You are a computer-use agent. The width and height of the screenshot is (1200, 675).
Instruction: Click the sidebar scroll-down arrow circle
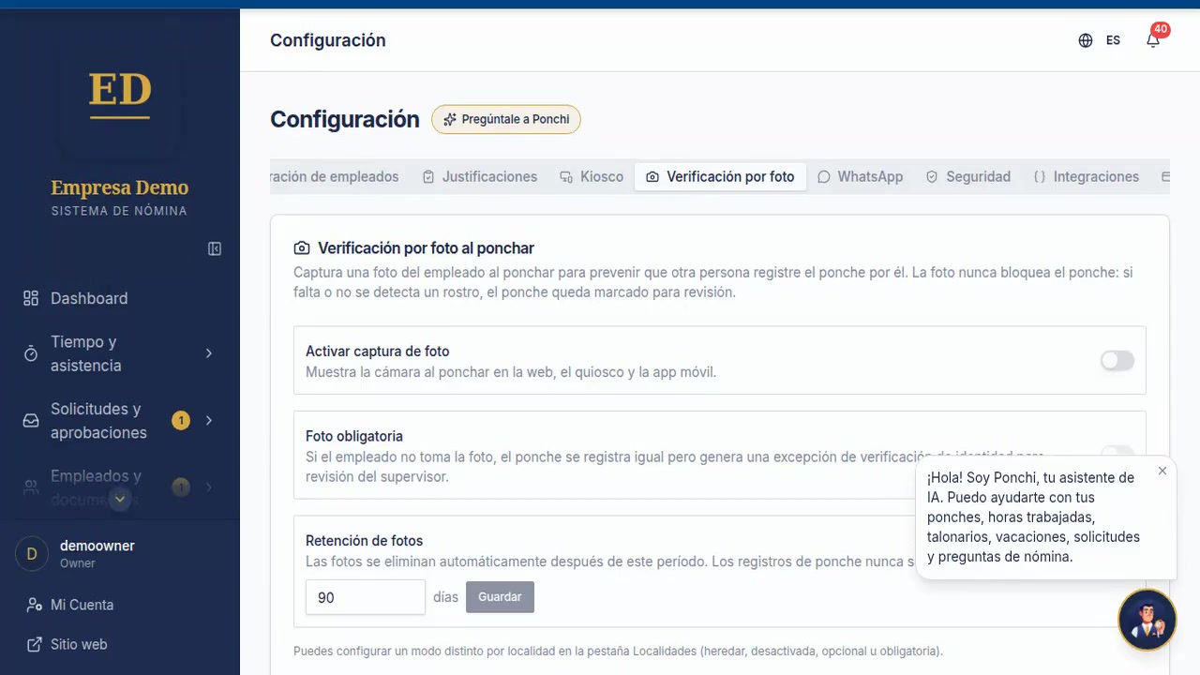click(x=120, y=499)
